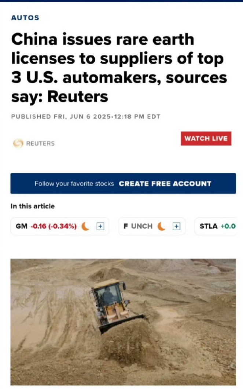Add GM to watchlist with plus icon
This screenshot has height=389, width=243.
tap(100, 226)
